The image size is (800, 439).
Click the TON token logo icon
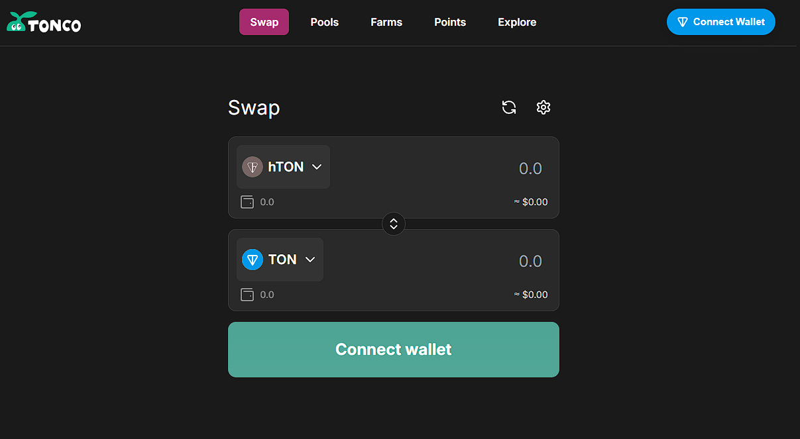coord(253,260)
